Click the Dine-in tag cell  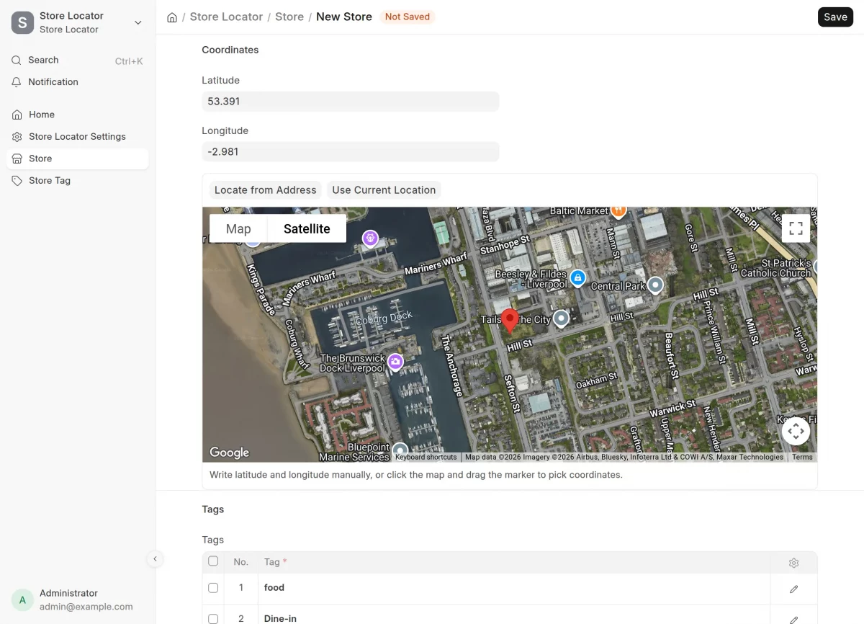514,615
